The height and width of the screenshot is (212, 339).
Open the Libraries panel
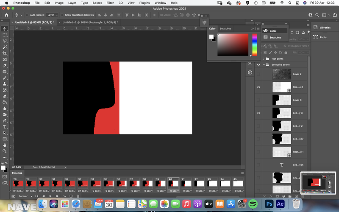pos(322,28)
